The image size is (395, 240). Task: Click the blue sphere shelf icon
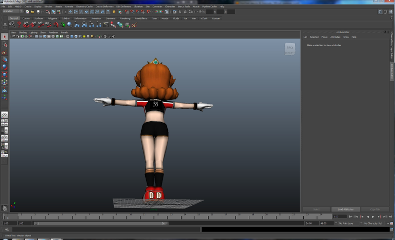[x=70, y=24]
